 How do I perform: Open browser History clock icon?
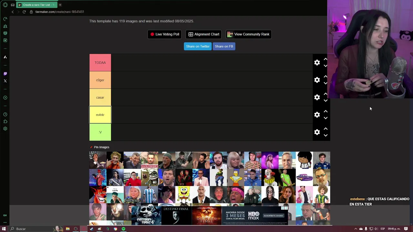pyautogui.click(x=5, y=114)
